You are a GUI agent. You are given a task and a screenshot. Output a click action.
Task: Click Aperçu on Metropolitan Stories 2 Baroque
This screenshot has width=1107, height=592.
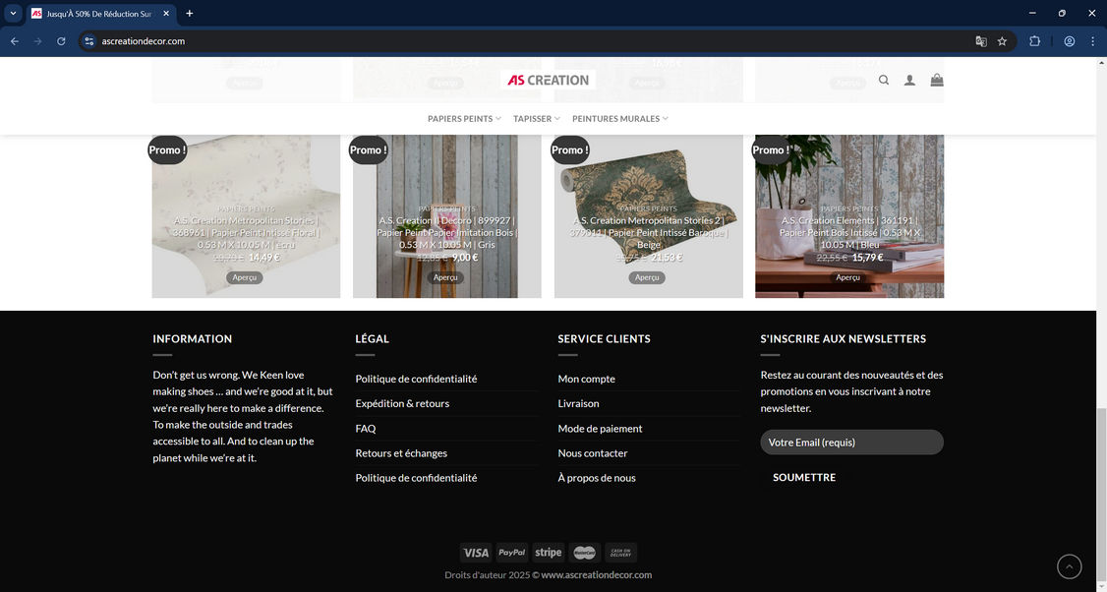point(647,277)
